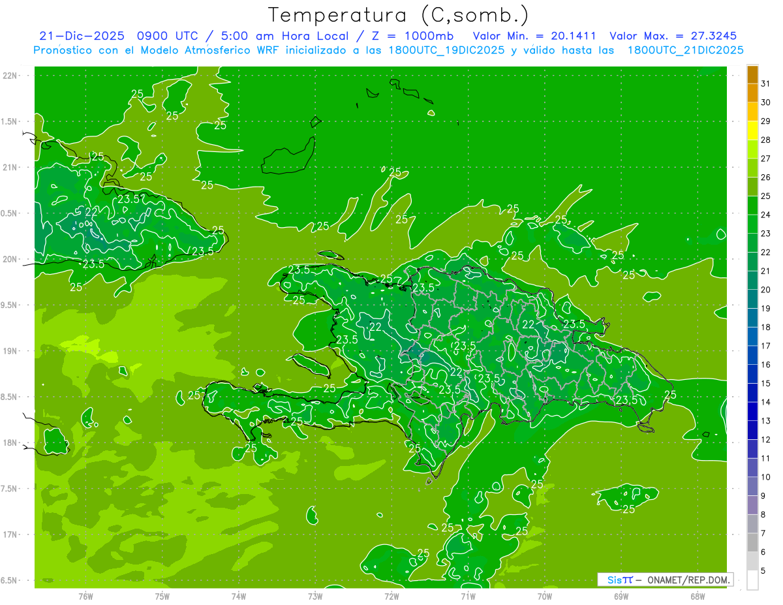Click the '71W' longitude axis label

[468, 597]
